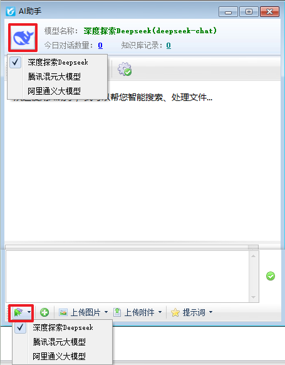The width and height of the screenshot is (285, 365).
Task: Click the Deepseek whale model icon
Action: tap(23, 38)
